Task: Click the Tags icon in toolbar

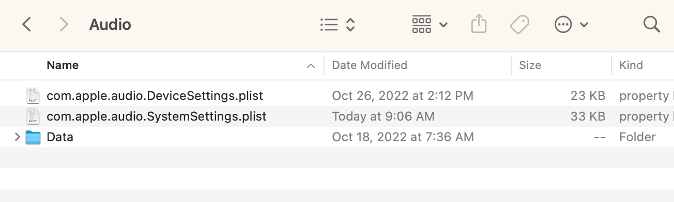Action: click(x=519, y=24)
